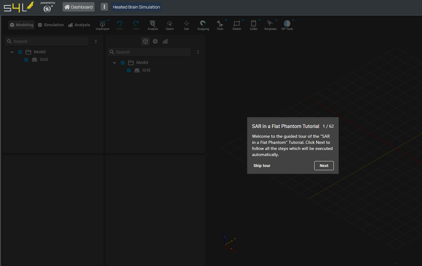Click the "SAR in a Flat Phantom Tutorial" heading
The height and width of the screenshot is (266, 422).
[286, 126]
